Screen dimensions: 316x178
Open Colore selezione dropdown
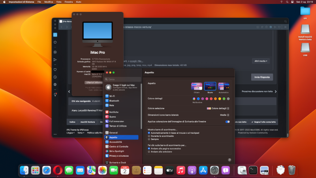[x=218, y=108]
